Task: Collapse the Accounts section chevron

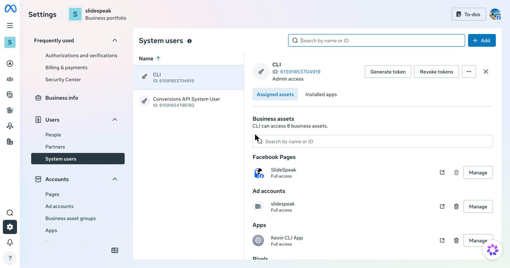Action: [115, 179]
